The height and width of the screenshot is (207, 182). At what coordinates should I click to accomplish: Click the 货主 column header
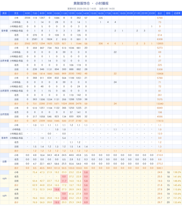[16, 13]
